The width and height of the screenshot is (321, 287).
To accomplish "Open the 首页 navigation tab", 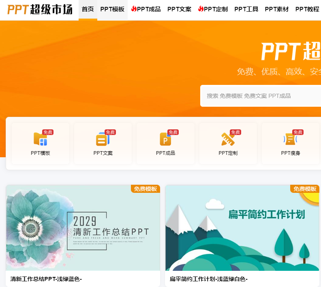I will [x=88, y=9].
